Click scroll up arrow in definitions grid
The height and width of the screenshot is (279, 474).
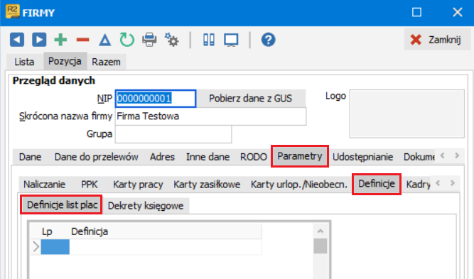coord(321,231)
